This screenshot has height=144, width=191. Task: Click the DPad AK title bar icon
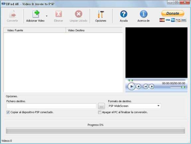pos(3,4)
